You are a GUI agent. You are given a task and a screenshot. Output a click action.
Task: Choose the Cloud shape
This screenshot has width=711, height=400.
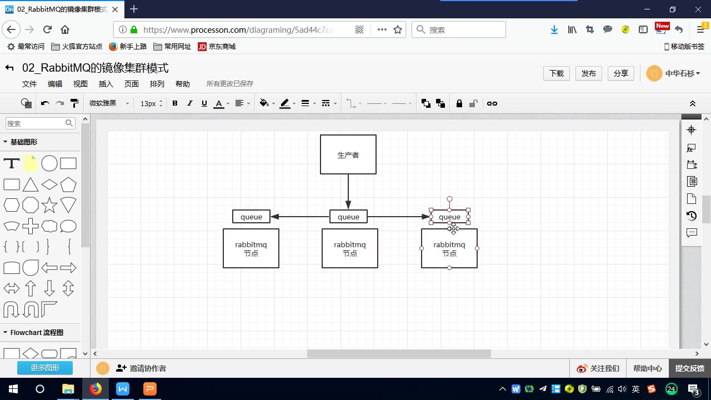pos(49,226)
